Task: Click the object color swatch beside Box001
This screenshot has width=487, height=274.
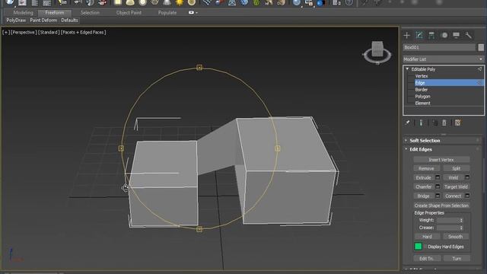Action: 481,47
